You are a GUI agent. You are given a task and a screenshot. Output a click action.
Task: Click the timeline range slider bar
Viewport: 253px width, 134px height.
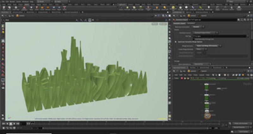point(126,128)
